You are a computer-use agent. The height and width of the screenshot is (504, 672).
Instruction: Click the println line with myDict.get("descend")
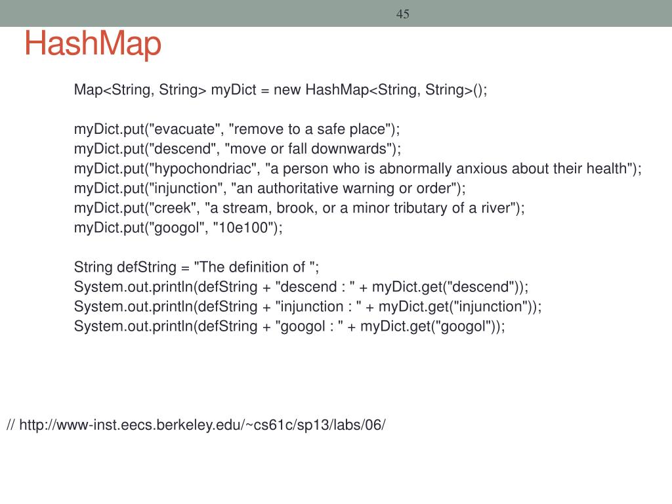(x=301, y=287)
